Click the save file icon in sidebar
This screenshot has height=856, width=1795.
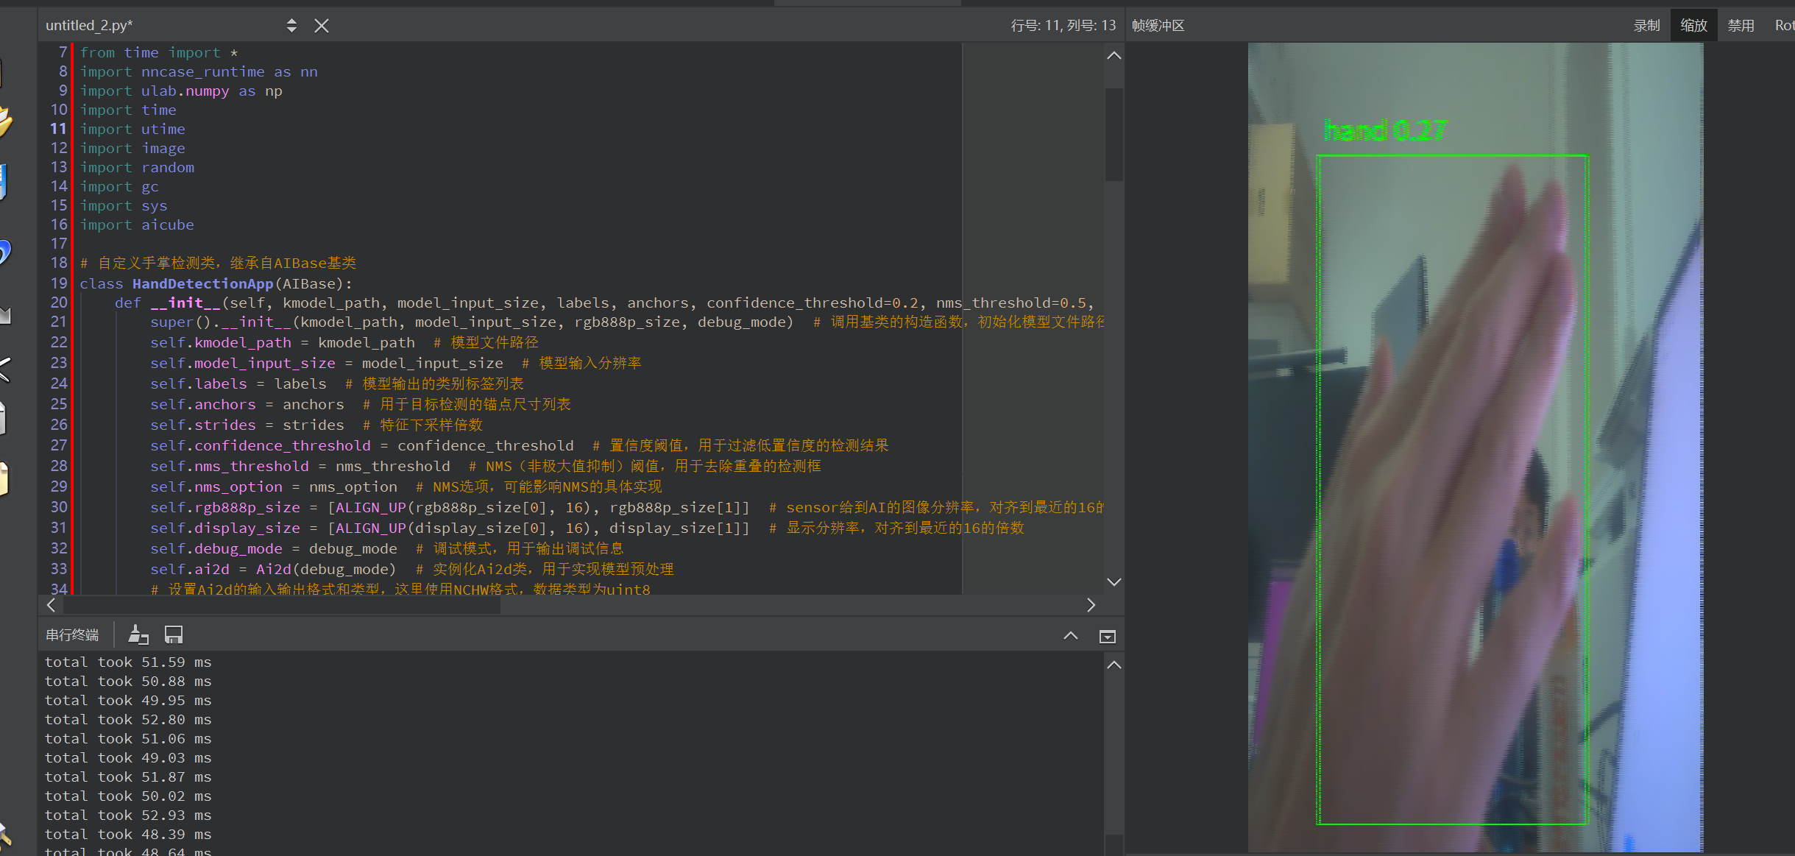[x=3, y=182]
